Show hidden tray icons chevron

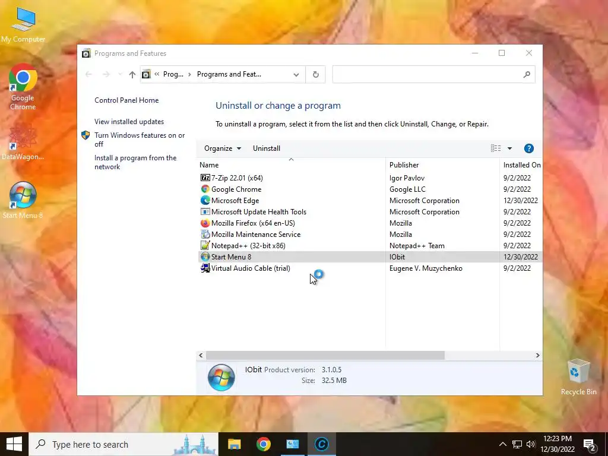(x=502, y=444)
